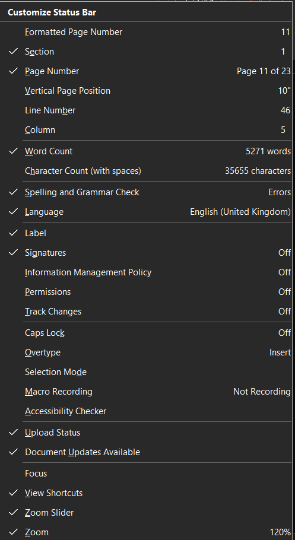Screen dimensions: 295x540
Task: Enable the Track Changes indicator
Action: coord(146,312)
